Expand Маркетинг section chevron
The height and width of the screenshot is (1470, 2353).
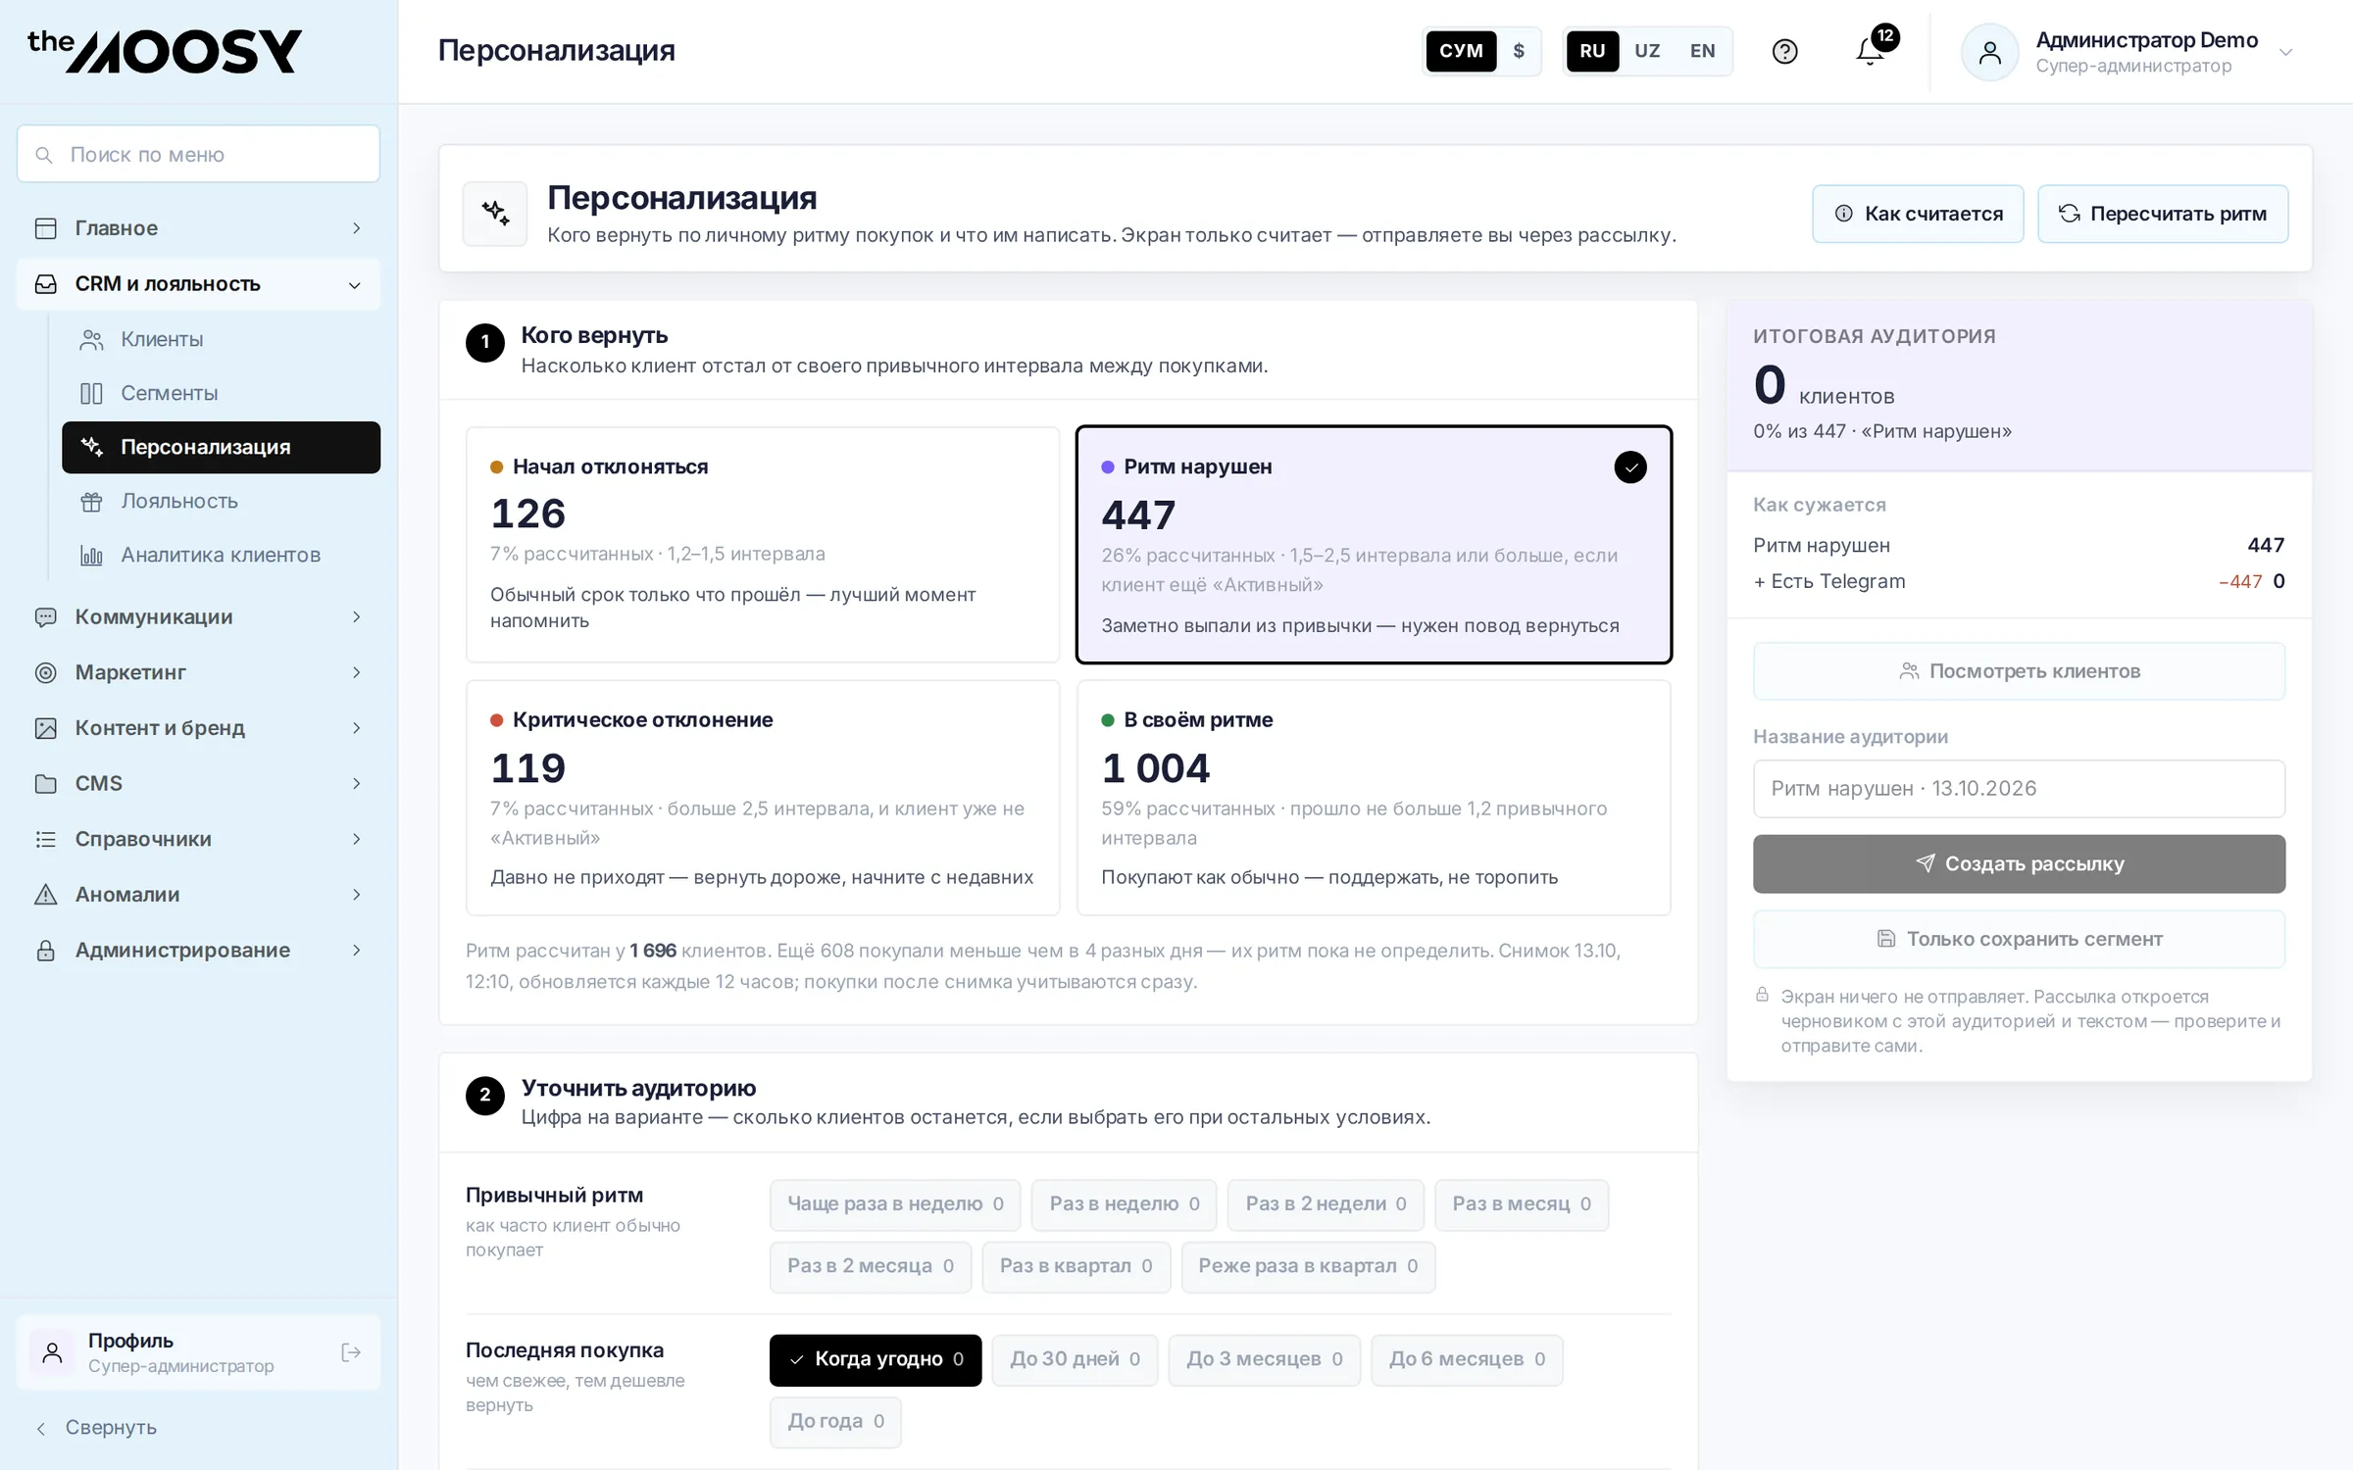[x=356, y=672]
